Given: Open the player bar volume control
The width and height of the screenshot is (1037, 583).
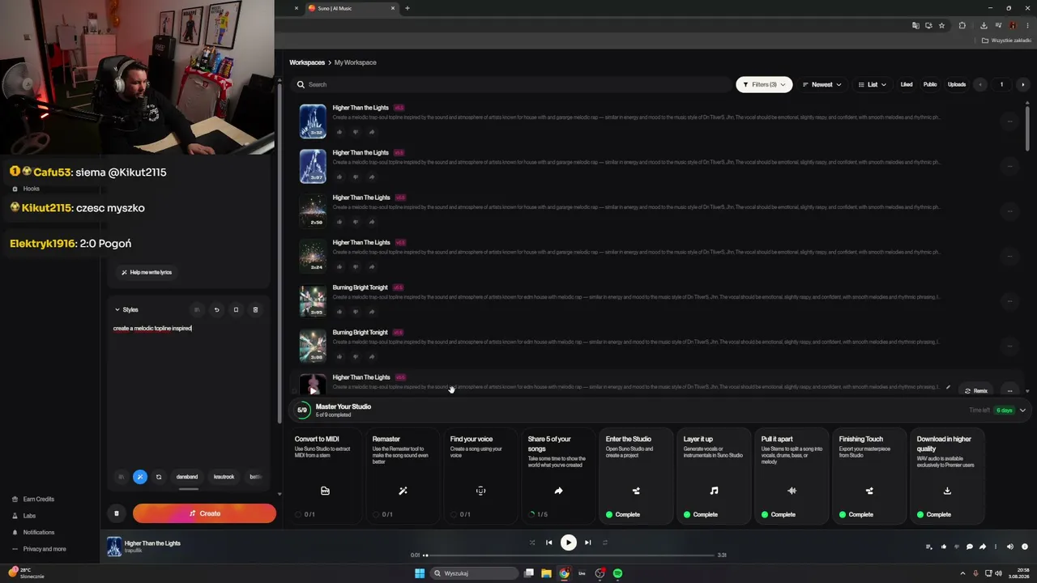Looking at the screenshot, I should point(1009,547).
